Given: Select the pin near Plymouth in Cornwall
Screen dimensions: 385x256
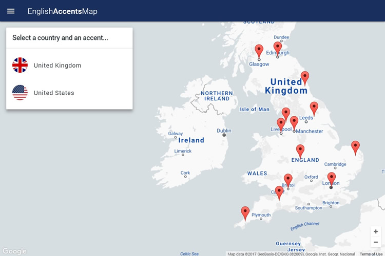Looking at the screenshot, I should pos(245,212).
